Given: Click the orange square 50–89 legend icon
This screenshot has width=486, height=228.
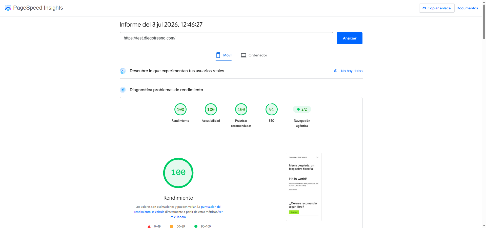Looking at the screenshot, I should (172, 226).
